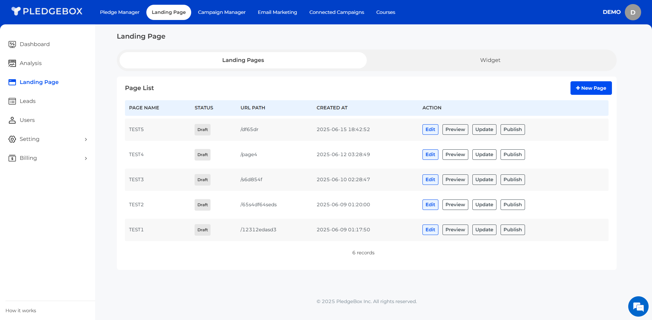Open the DEMO user avatar

pos(633,12)
